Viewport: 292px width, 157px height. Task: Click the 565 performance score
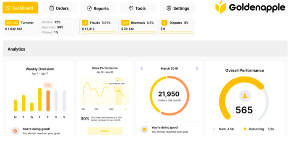(x=244, y=110)
